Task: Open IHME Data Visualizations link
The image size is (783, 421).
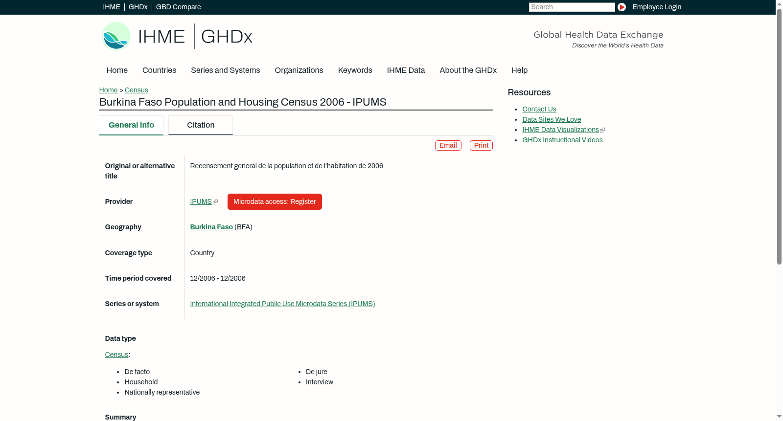Action: click(560, 130)
